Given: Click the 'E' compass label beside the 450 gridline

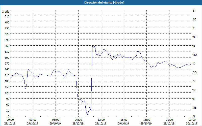Looking at the screenshot, I should click(x=194, y=28).
